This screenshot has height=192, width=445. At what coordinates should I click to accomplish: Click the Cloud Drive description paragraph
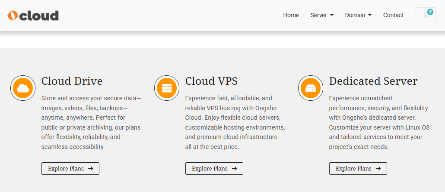coord(91,123)
